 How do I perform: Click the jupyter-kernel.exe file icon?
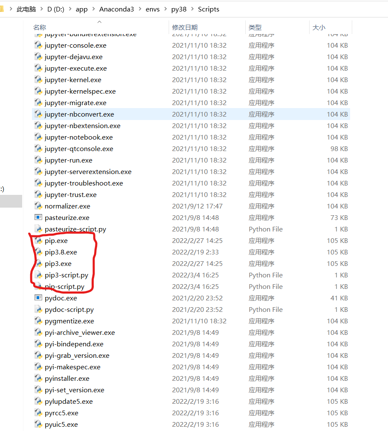click(38, 80)
